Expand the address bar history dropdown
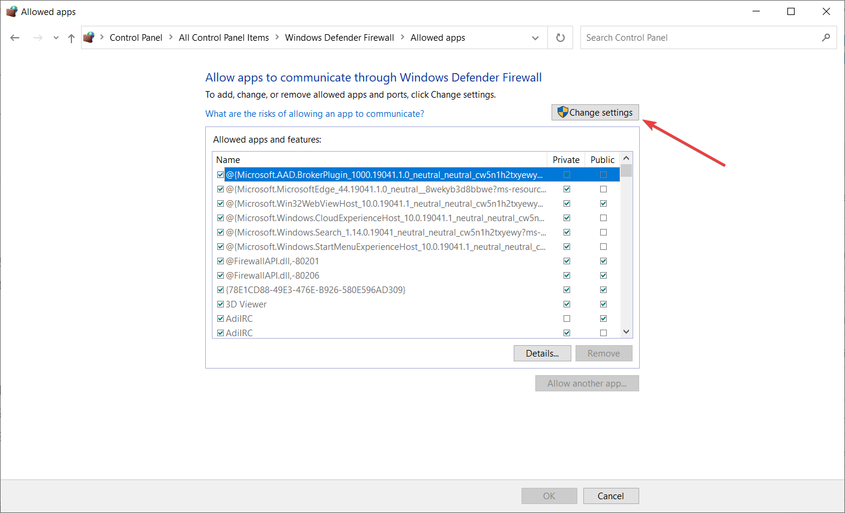 point(535,38)
